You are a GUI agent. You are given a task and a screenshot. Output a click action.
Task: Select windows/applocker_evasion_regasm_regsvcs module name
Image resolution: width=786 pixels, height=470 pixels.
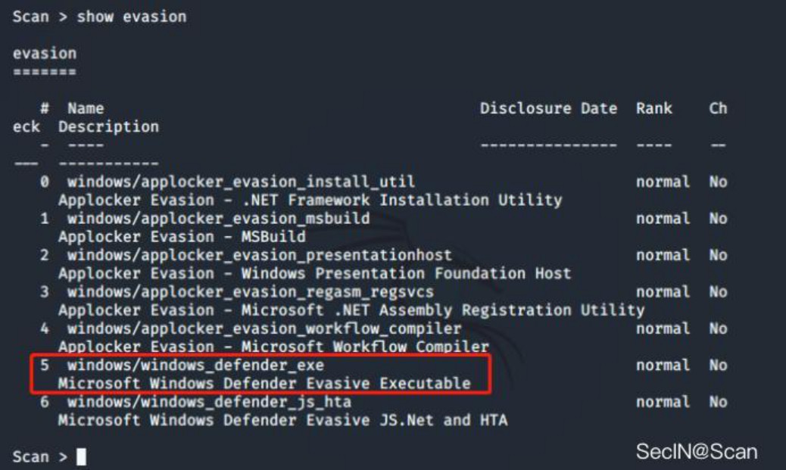tap(251, 291)
